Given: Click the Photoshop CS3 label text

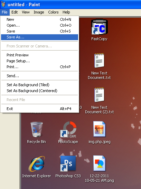Looking at the screenshot, I should 68,176.
